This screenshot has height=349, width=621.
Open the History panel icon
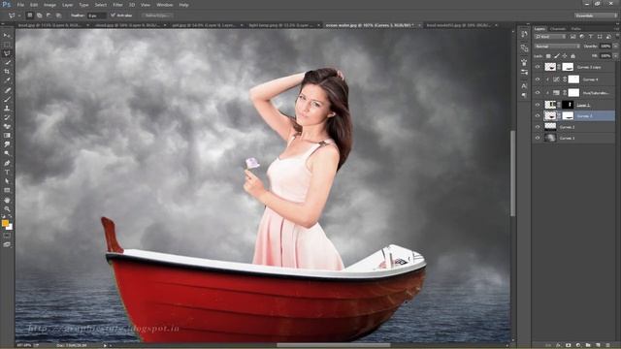pos(524,35)
